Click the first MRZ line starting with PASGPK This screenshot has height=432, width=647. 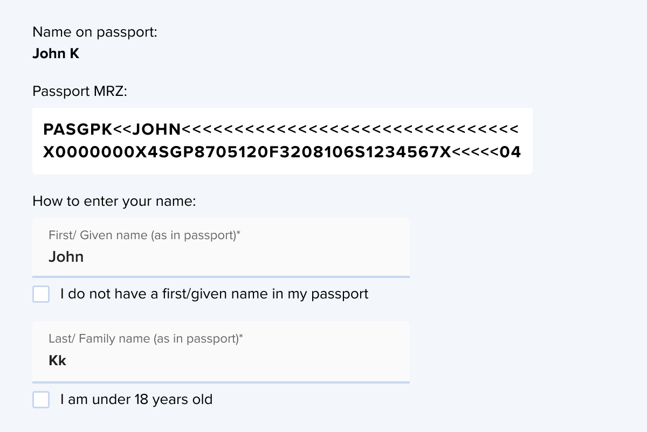point(280,130)
